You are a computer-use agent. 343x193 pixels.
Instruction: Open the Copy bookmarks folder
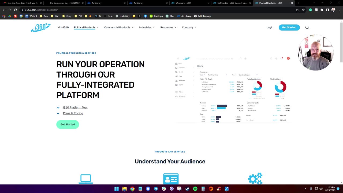coord(67,16)
